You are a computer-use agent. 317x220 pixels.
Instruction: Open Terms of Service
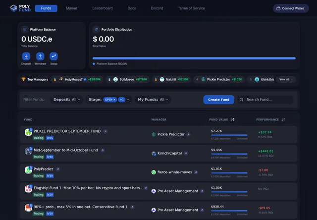[191, 8]
